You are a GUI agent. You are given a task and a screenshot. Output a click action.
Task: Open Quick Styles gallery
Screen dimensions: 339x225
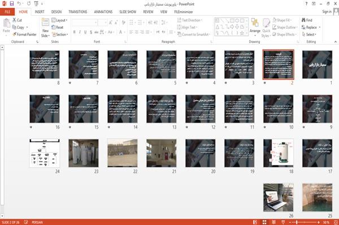click(x=266, y=28)
